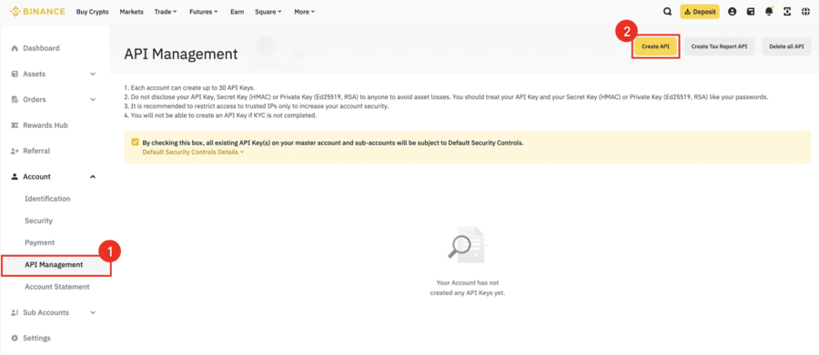The width and height of the screenshot is (819, 355).
Task: Click the Referral label in sidebar
Action: [36, 152]
